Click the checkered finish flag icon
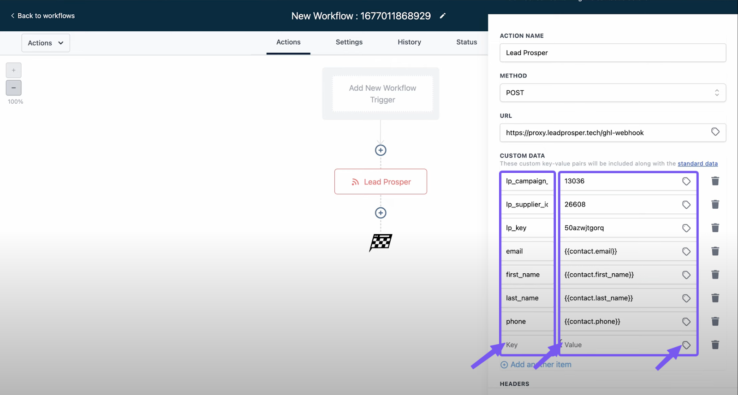The image size is (738, 395). click(381, 242)
